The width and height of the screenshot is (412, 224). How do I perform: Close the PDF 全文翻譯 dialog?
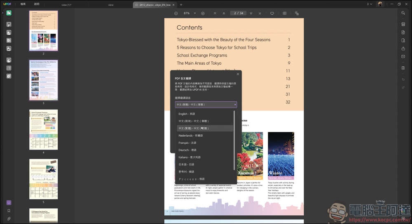pos(238,74)
